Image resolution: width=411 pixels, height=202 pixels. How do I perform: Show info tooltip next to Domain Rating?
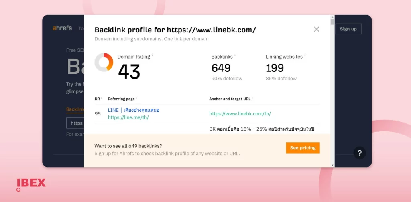tap(152, 55)
